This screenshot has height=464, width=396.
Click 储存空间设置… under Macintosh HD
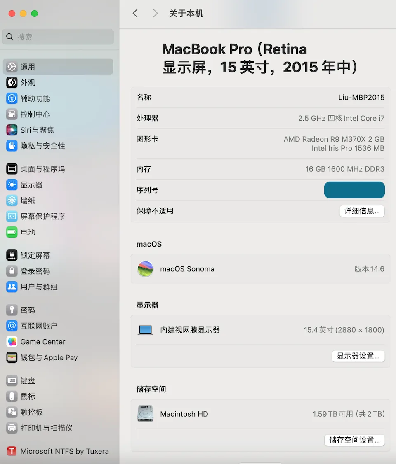[354, 440]
